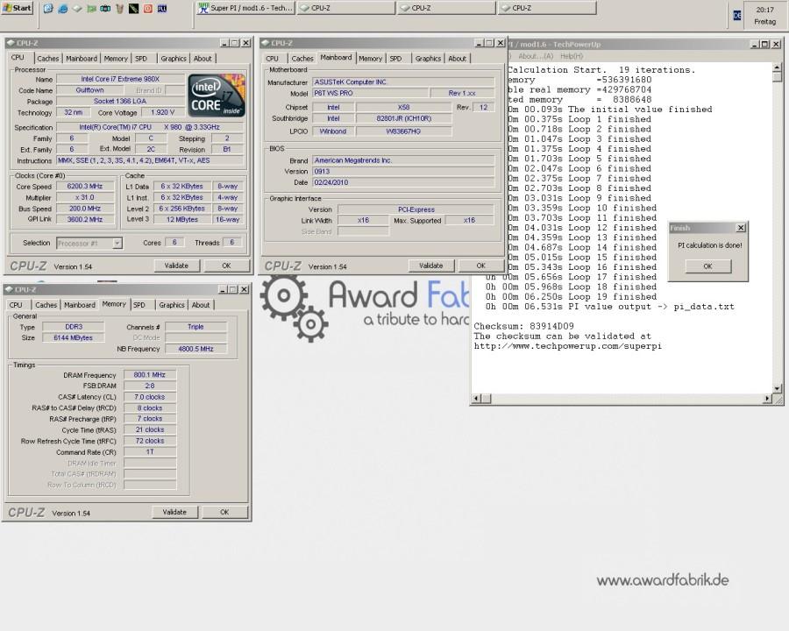
Task: Click OK in the CPU-Z timings window
Action: [x=224, y=512]
